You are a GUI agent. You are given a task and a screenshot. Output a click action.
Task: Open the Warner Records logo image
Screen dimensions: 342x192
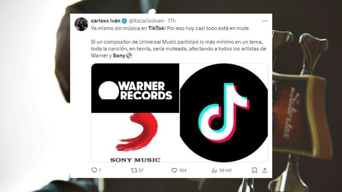[135, 88]
